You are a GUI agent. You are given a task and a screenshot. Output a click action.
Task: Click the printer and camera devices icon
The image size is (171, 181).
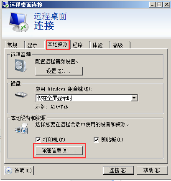[22, 129]
